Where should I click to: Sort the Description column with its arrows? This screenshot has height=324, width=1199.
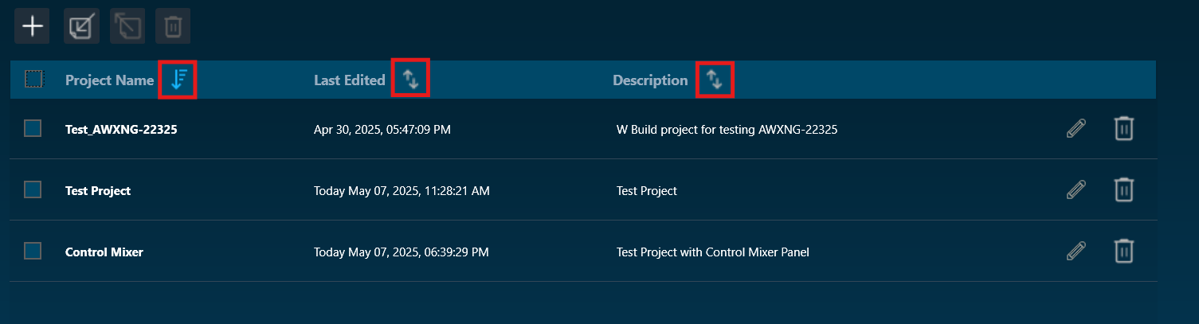(715, 79)
